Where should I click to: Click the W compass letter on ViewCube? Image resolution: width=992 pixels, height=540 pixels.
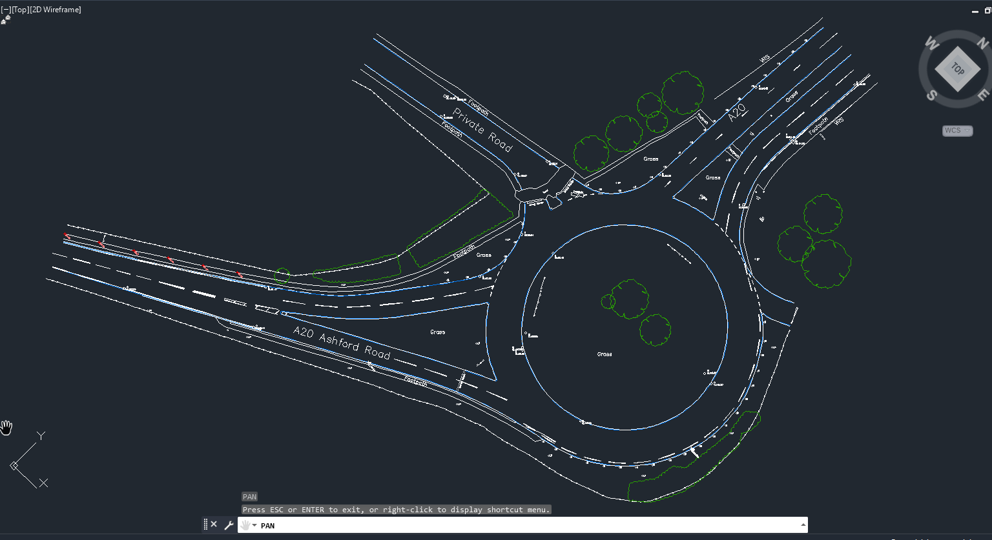[932, 44]
